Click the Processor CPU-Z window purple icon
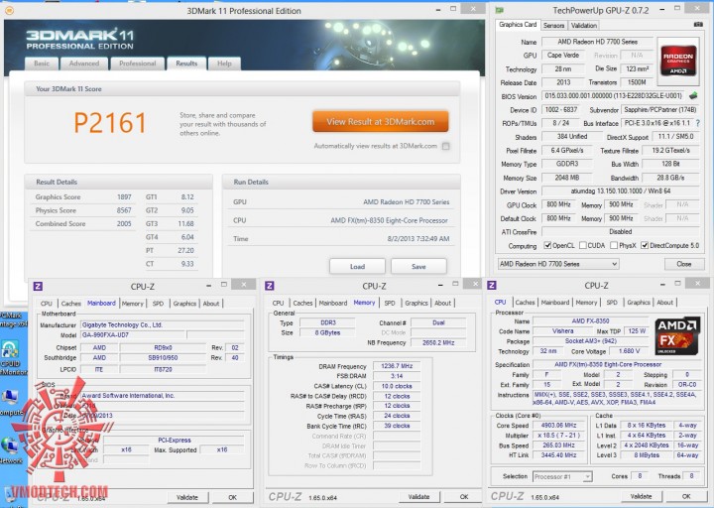Screen dimensions: 714x508 (x=492, y=285)
